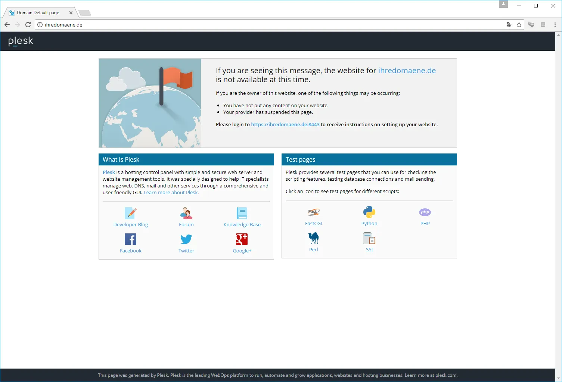This screenshot has height=382, width=562.
Task: Click the Google+ text link
Action: [242, 251]
